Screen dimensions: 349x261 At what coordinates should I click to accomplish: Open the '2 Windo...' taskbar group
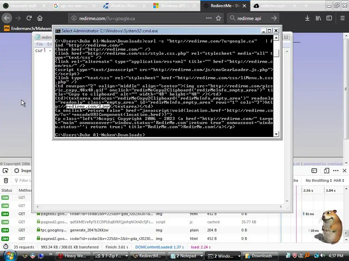coord(223,256)
